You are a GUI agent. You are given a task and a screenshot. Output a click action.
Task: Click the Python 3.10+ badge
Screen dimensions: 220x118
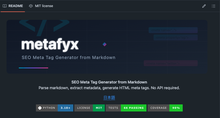(x=54, y=108)
